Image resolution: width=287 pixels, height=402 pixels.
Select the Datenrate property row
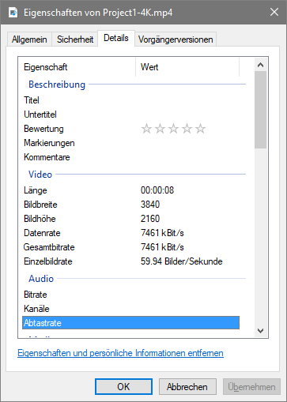tap(130, 233)
